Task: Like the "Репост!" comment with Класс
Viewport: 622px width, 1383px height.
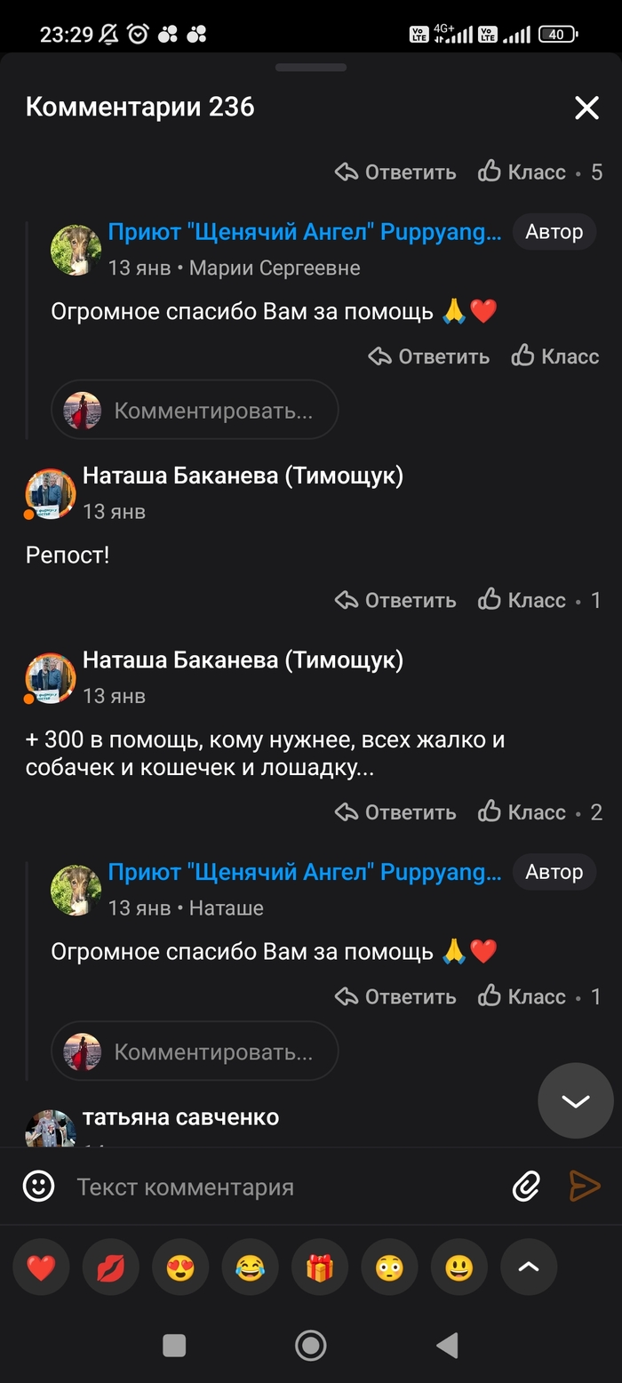Action: 522,600
